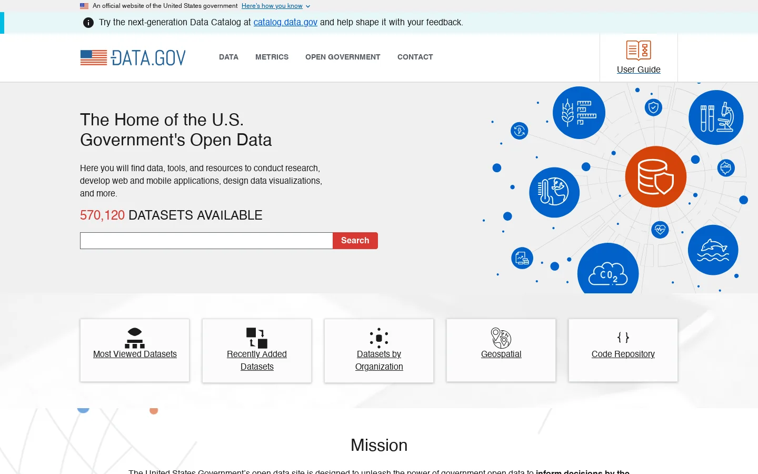Viewport: 758px width, 474px height.
Task: Click the small shield checkmark icon
Action: [x=653, y=107]
